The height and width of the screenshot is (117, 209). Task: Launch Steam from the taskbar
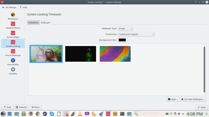click(x=45, y=114)
